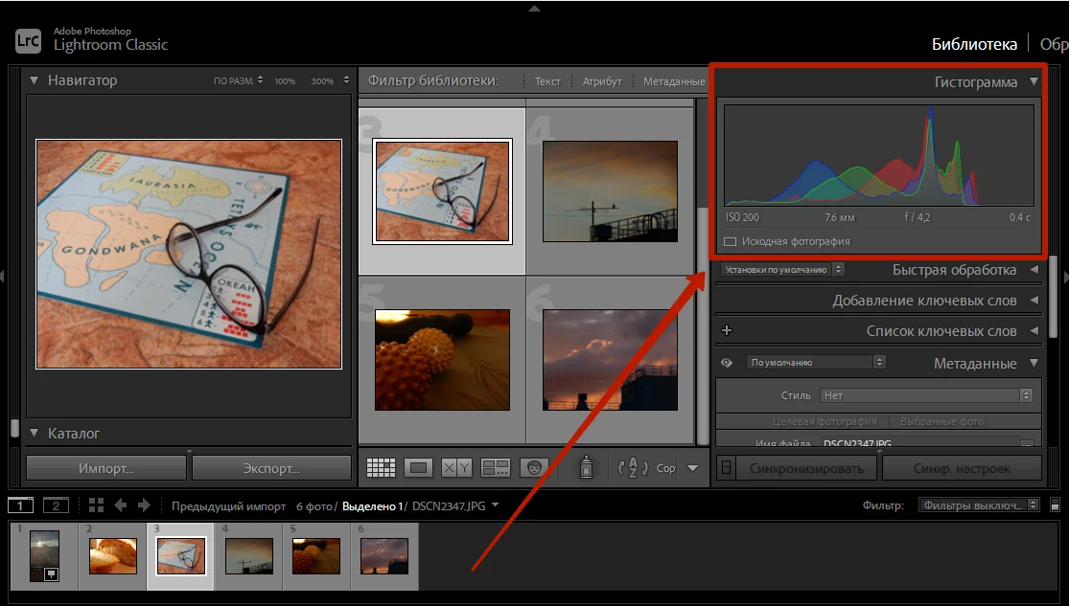Viewport: 1069px width, 606px height.
Task: Expand the Каталог panel
Action: [35, 434]
